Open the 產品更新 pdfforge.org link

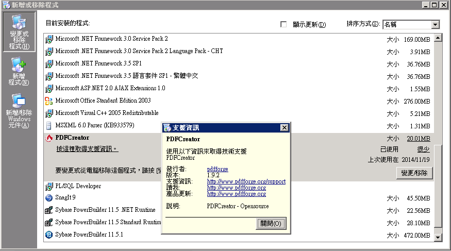click(237, 194)
